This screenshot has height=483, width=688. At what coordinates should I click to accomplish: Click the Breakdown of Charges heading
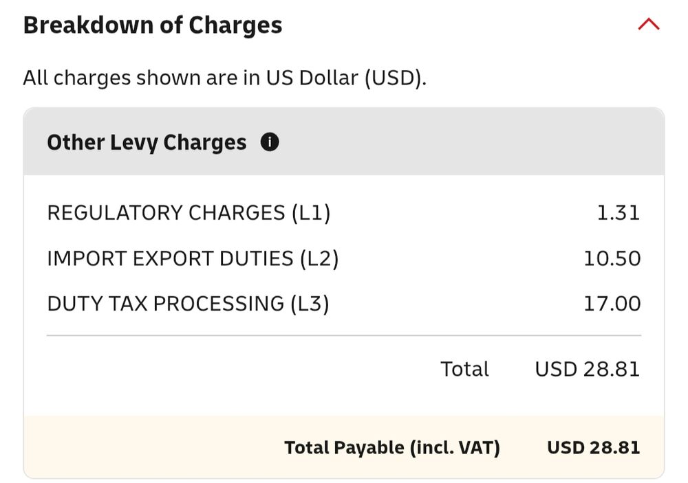(x=153, y=25)
